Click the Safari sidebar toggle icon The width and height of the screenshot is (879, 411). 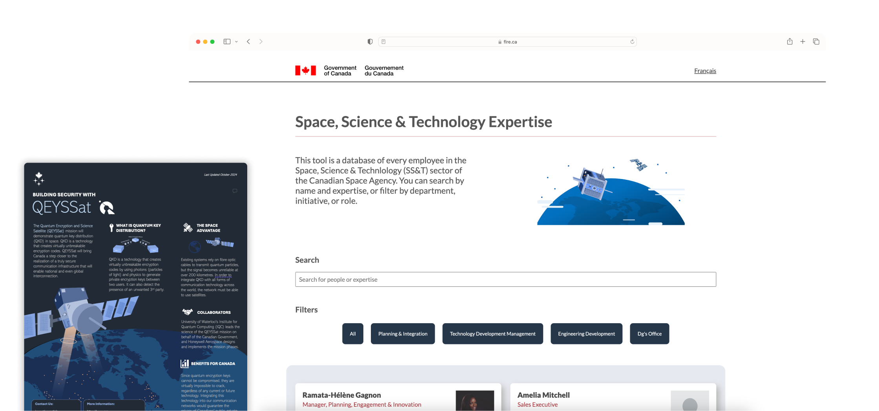click(x=227, y=42)
